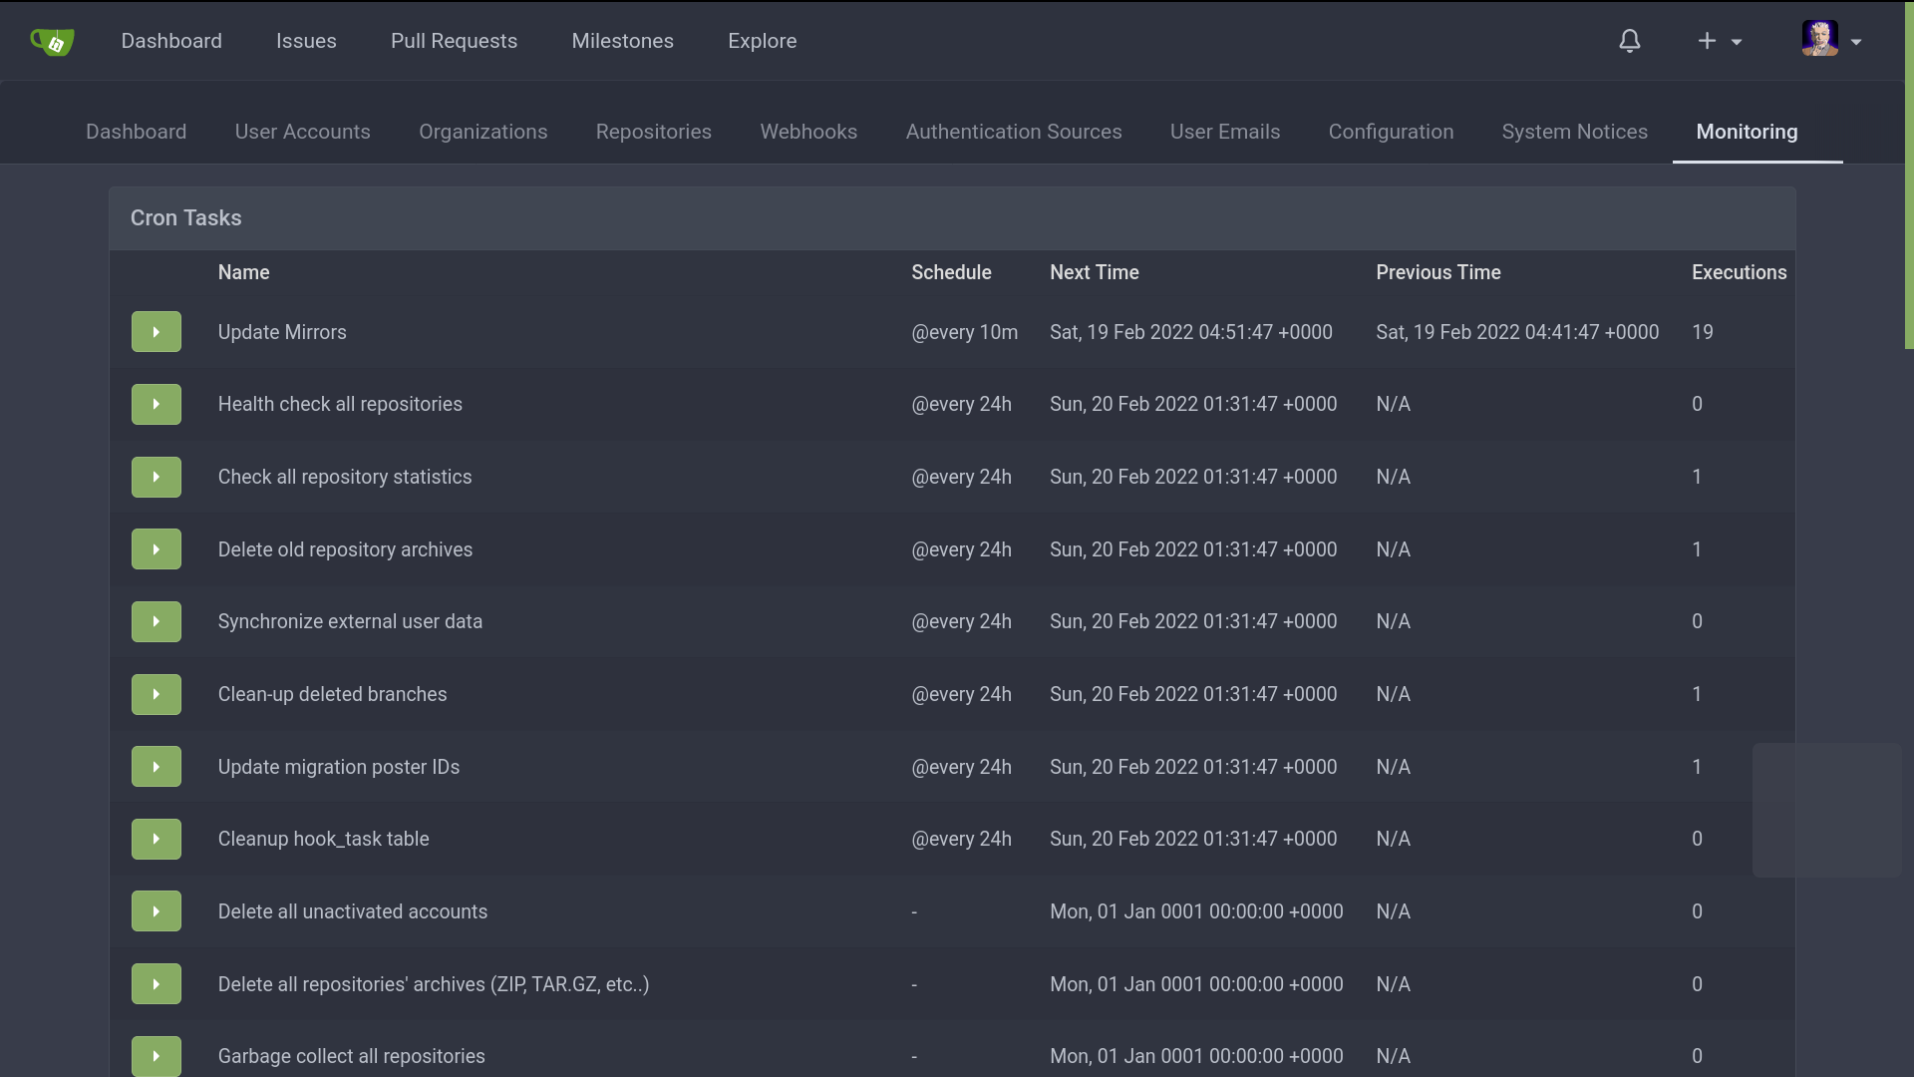Open Explore from the top navigation

click(x=762, y=41)
